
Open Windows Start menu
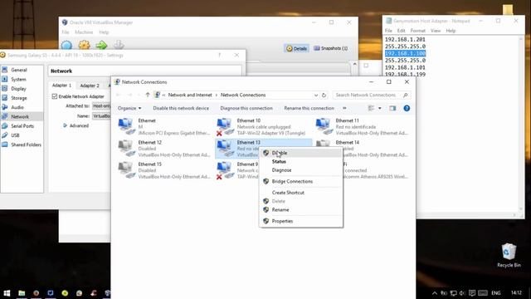pos(7,293)
